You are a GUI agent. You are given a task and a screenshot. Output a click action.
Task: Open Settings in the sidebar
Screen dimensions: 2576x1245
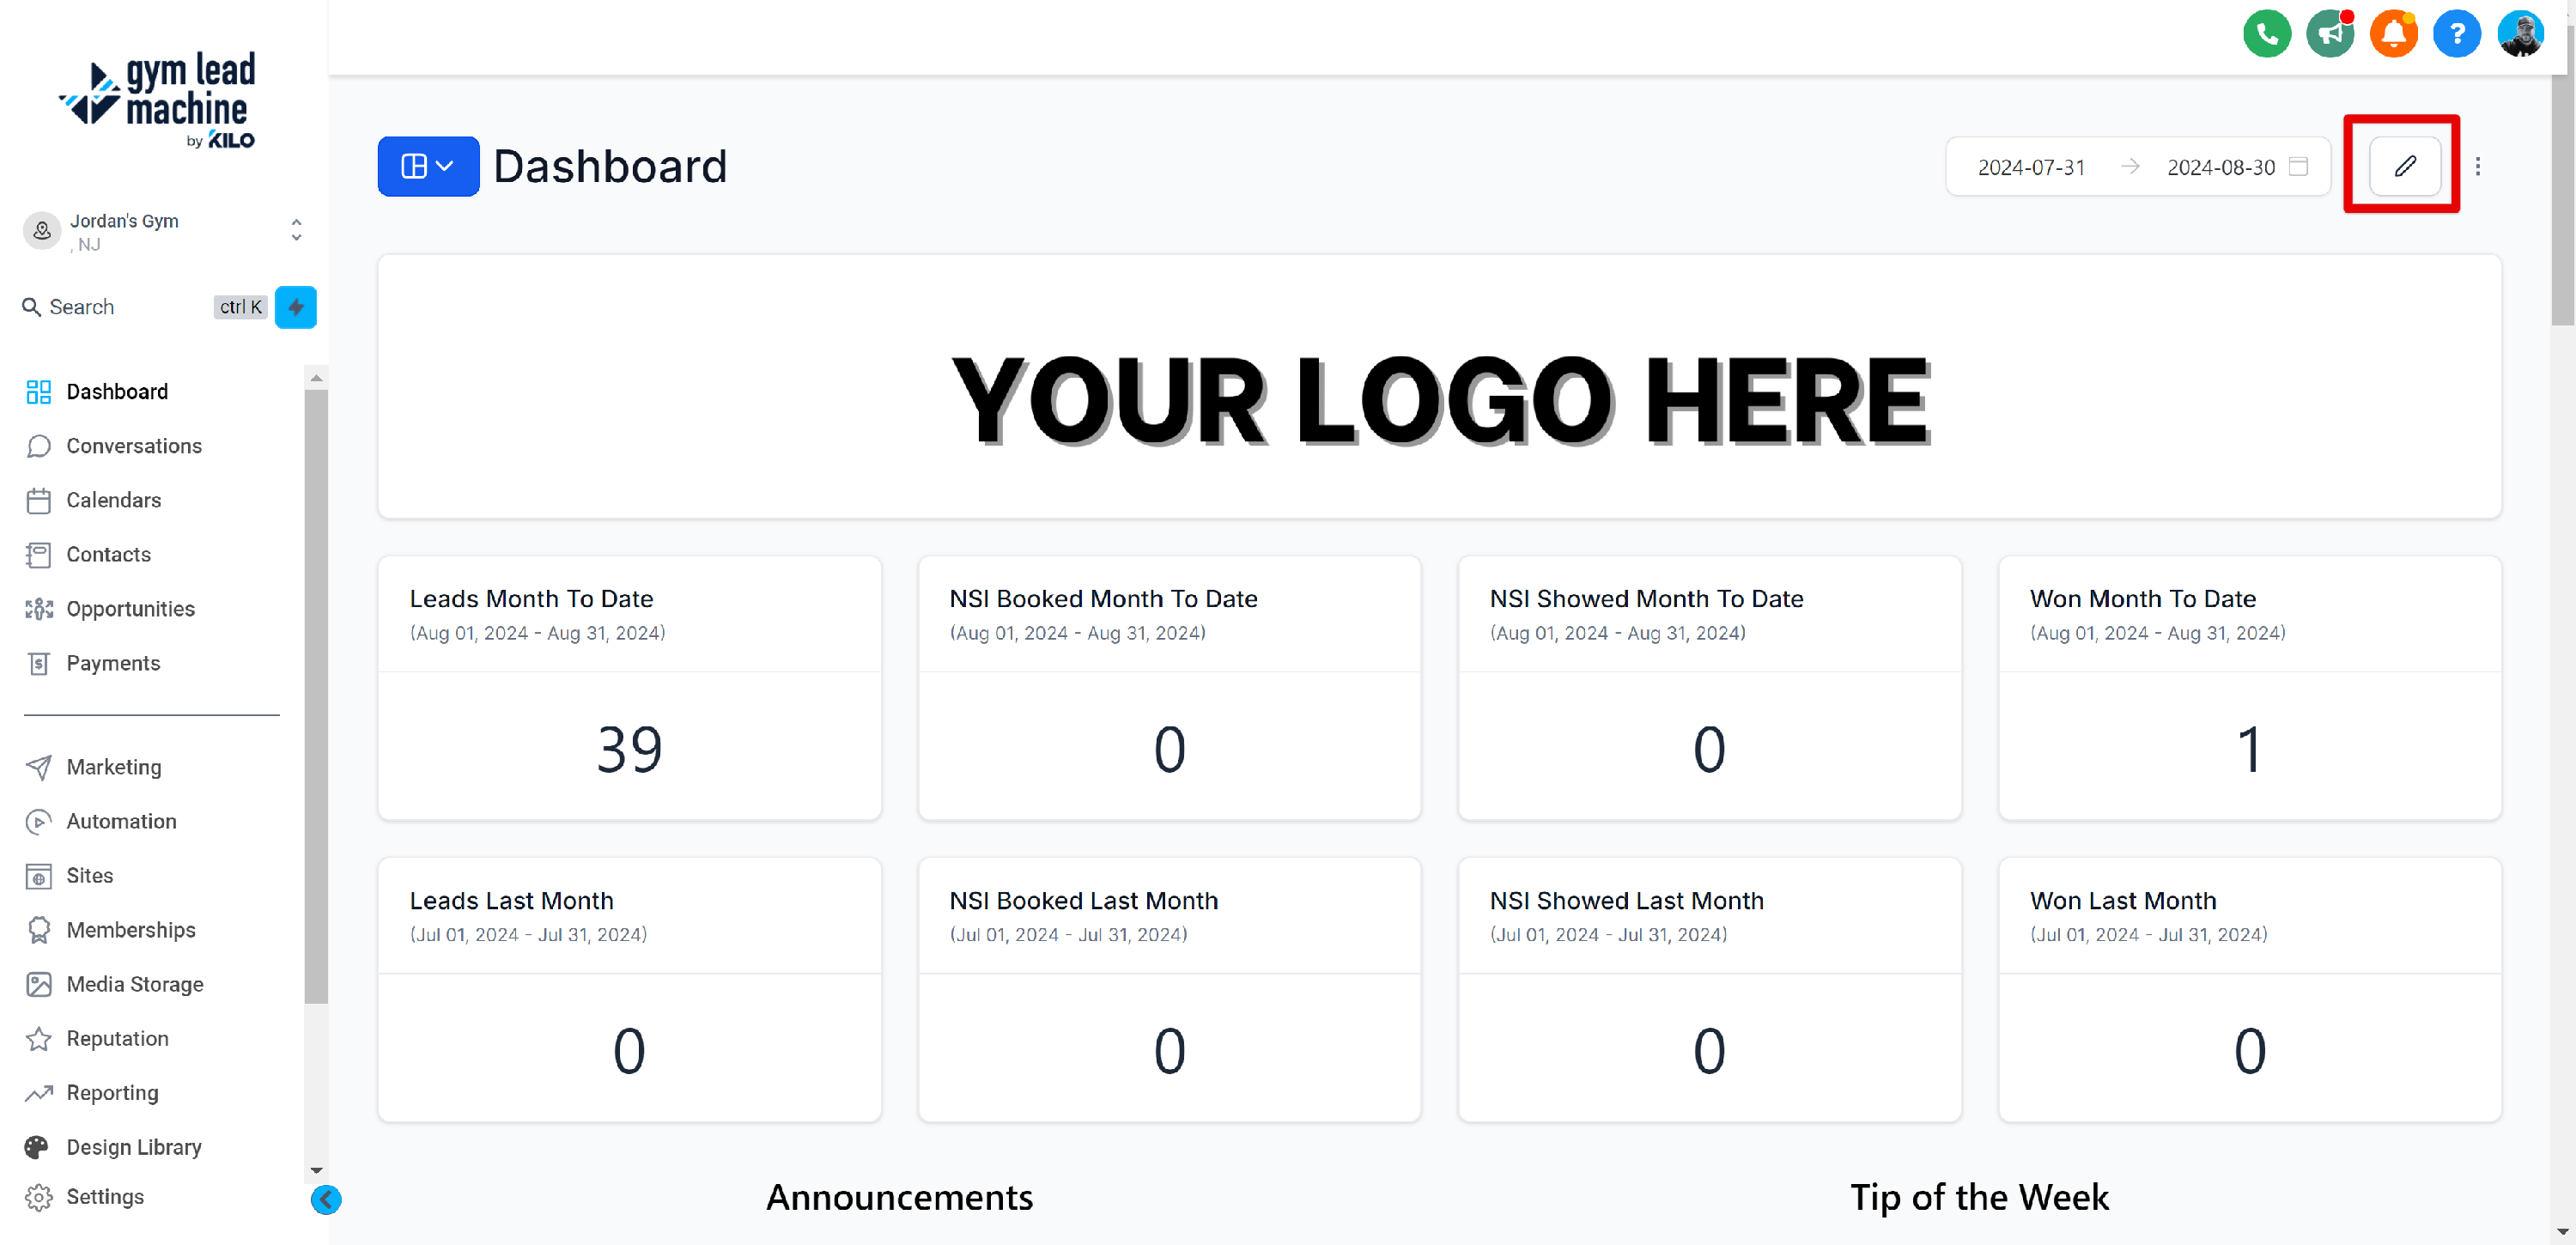(x=105, y=1197)
